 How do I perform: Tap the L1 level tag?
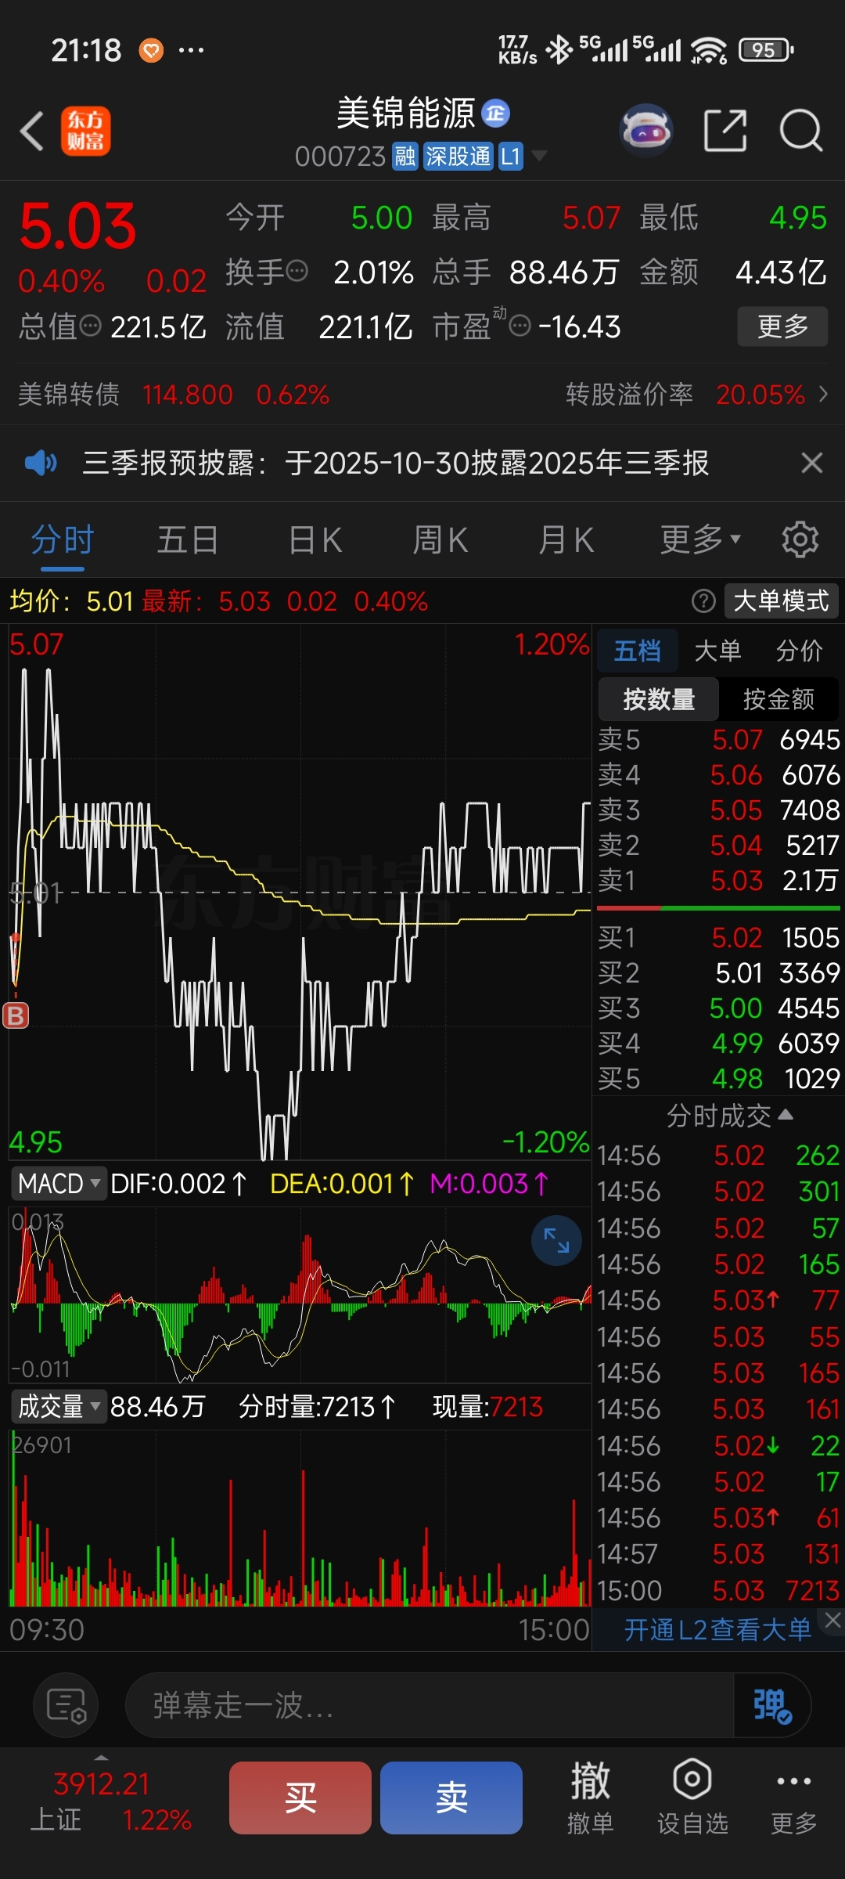click(x=511, y=157)
